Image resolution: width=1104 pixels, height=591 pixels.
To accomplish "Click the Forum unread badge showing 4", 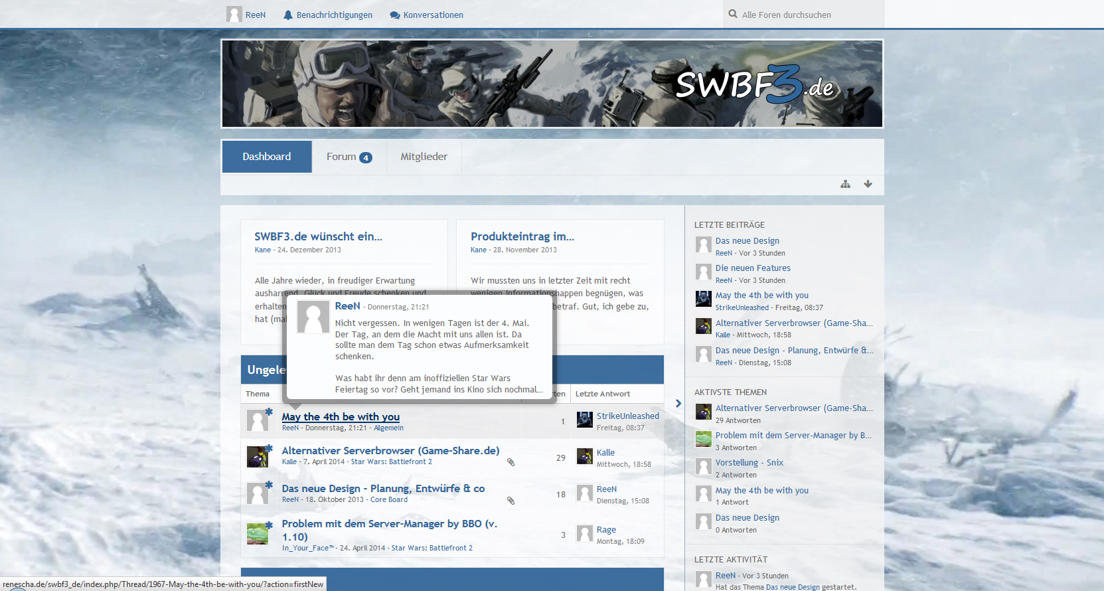I will coord(366,157).
